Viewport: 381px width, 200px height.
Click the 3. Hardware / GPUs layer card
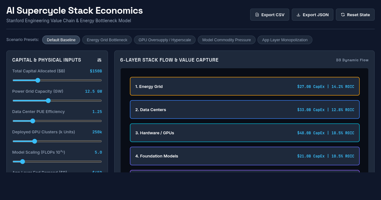pyautogui.click(x=245, y=133)
